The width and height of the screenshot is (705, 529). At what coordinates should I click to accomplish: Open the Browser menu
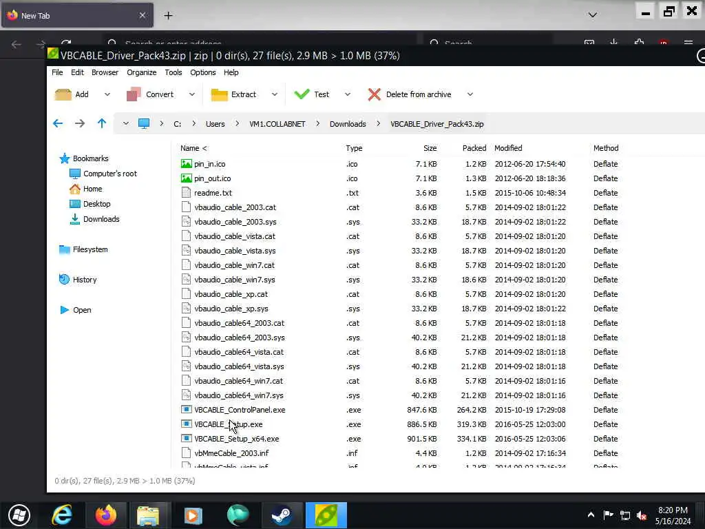[105, 72]
